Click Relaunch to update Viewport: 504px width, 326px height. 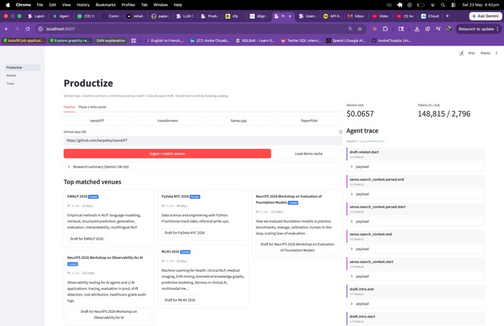[x=478, y=29]
